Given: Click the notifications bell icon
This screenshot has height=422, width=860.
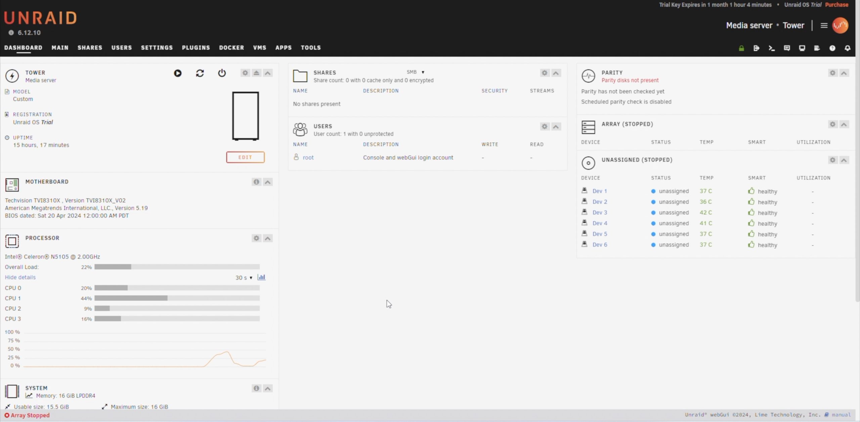Looking at the screenshot, I should click(848, 48).
